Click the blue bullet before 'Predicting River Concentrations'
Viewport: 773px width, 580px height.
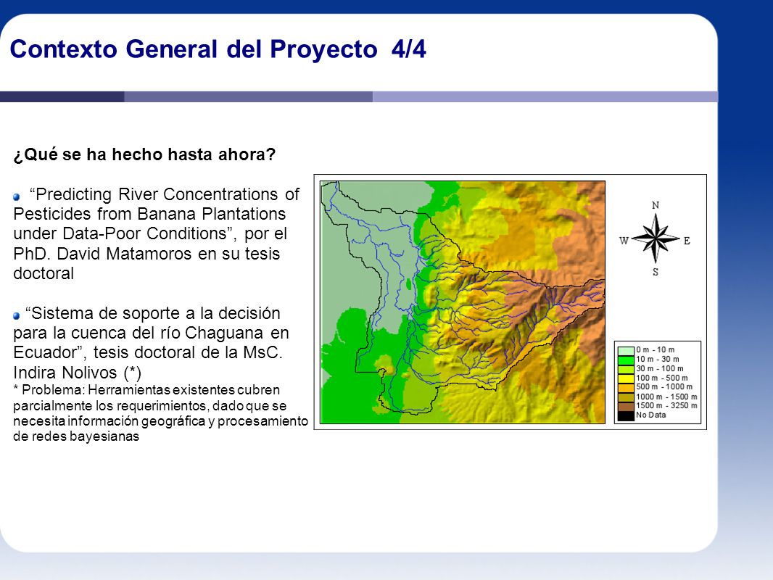[17, 196]
